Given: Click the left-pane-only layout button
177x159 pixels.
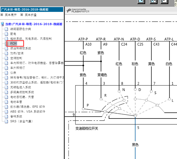Looking at the screenshot, I should (141, 2).
